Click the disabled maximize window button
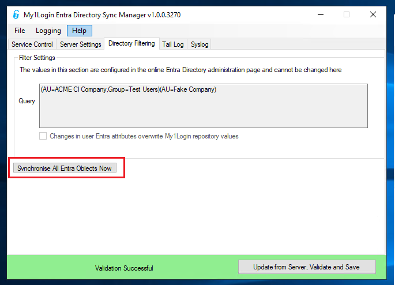Screen dimensions: 395x285 (347, 14)
